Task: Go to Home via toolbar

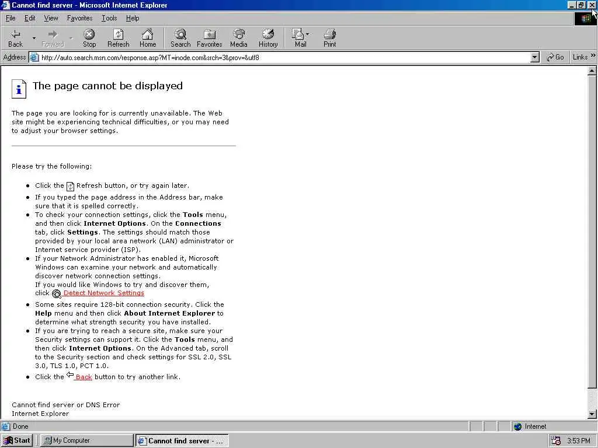Action: [148, 38]
